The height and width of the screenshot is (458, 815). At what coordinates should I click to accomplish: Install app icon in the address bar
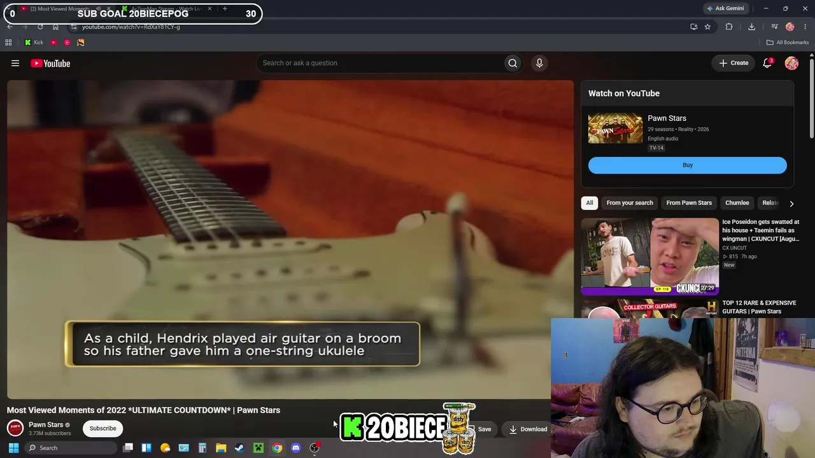(693, 27)
